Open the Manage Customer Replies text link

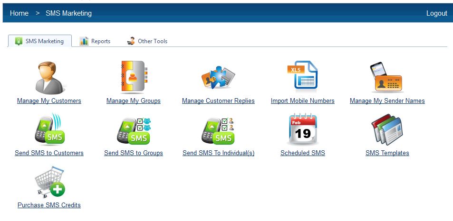218,101
